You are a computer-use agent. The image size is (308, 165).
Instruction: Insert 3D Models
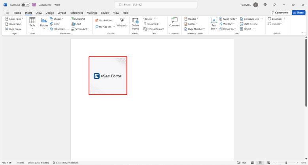[x=58, y=29]
